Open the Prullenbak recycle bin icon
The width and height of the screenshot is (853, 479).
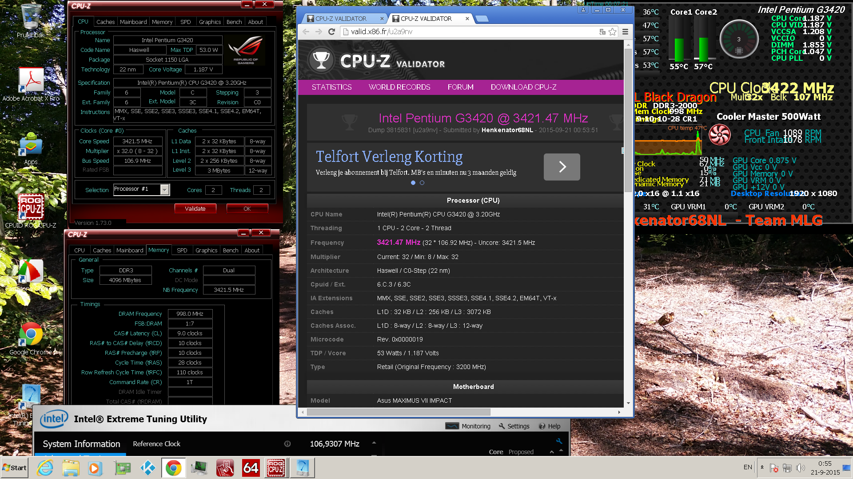click(x=30, y=20)
